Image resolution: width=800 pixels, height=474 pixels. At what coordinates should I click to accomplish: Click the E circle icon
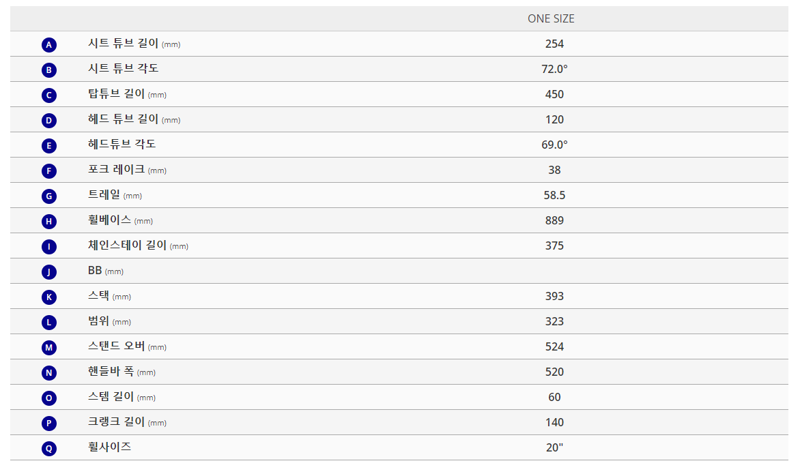(x=49, y=146)
